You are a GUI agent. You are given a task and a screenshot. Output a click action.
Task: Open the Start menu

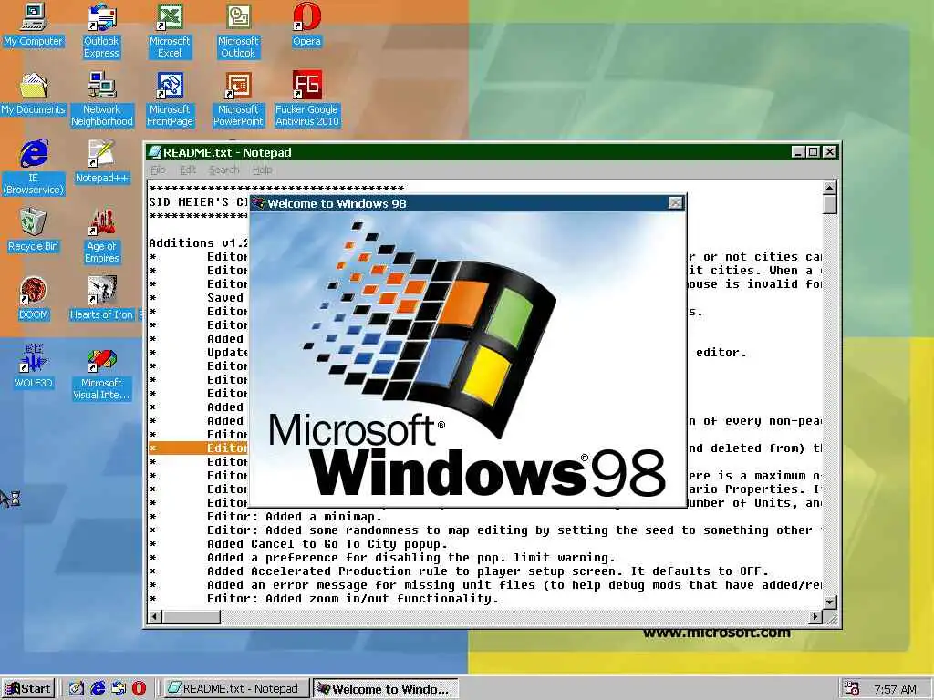point(28,689)
